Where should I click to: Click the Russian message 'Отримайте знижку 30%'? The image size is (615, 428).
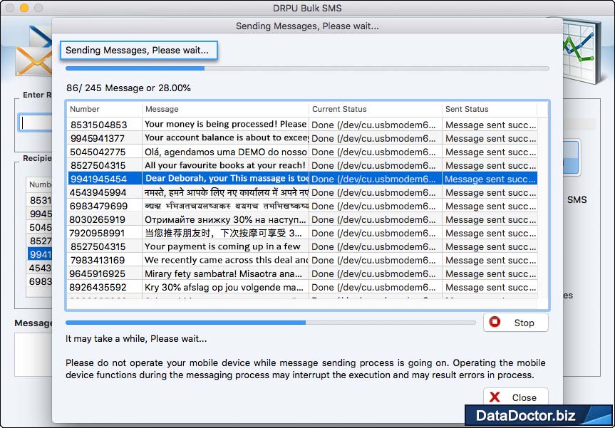tap(224, 219)
